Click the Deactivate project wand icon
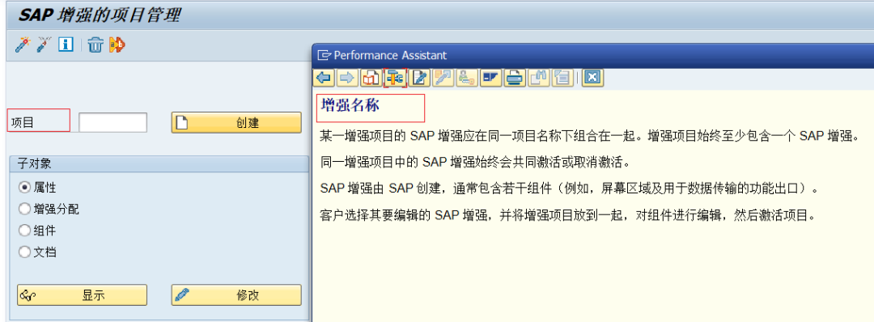 click(44, 44)
